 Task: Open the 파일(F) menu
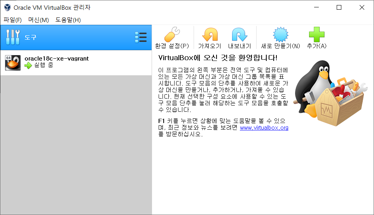(13, 20)
